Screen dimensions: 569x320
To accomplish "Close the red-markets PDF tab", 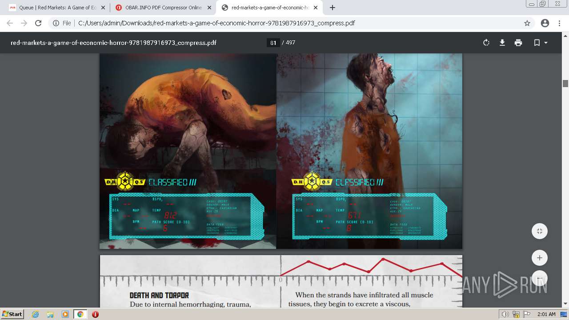I will [x=316, y=8].
